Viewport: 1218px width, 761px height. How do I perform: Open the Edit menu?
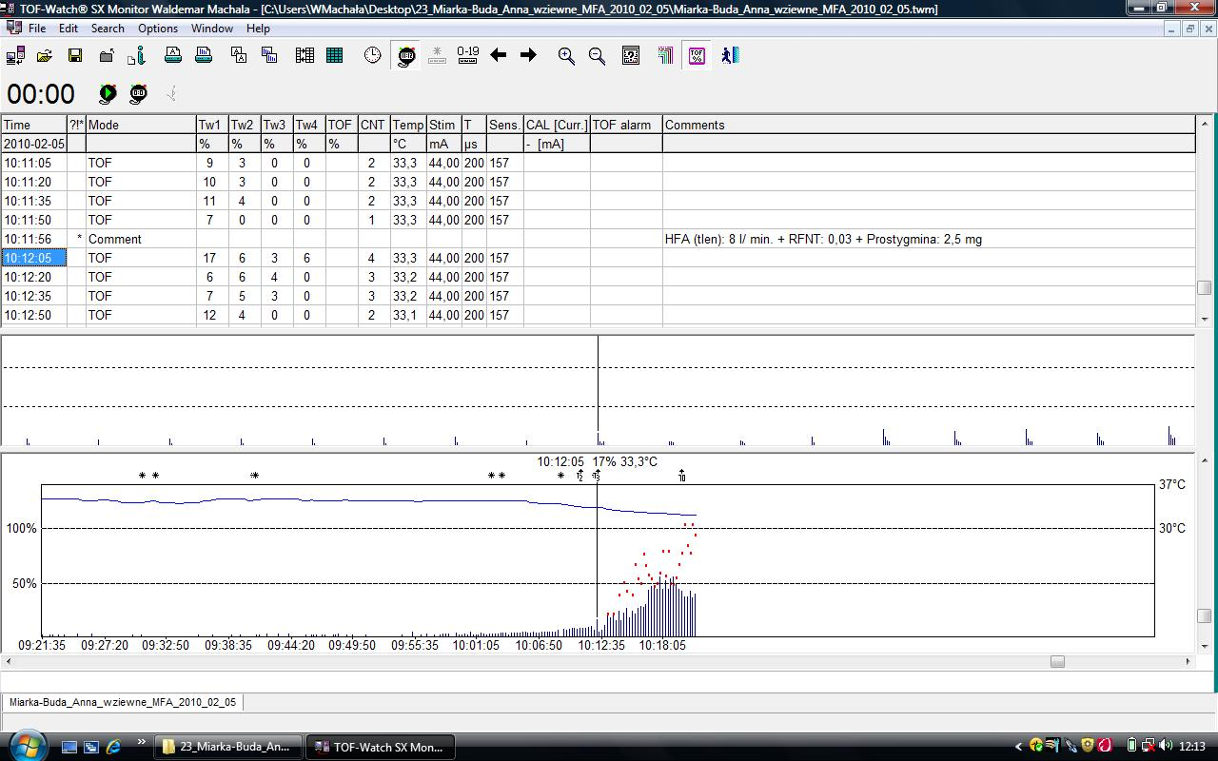coord(69,29)
